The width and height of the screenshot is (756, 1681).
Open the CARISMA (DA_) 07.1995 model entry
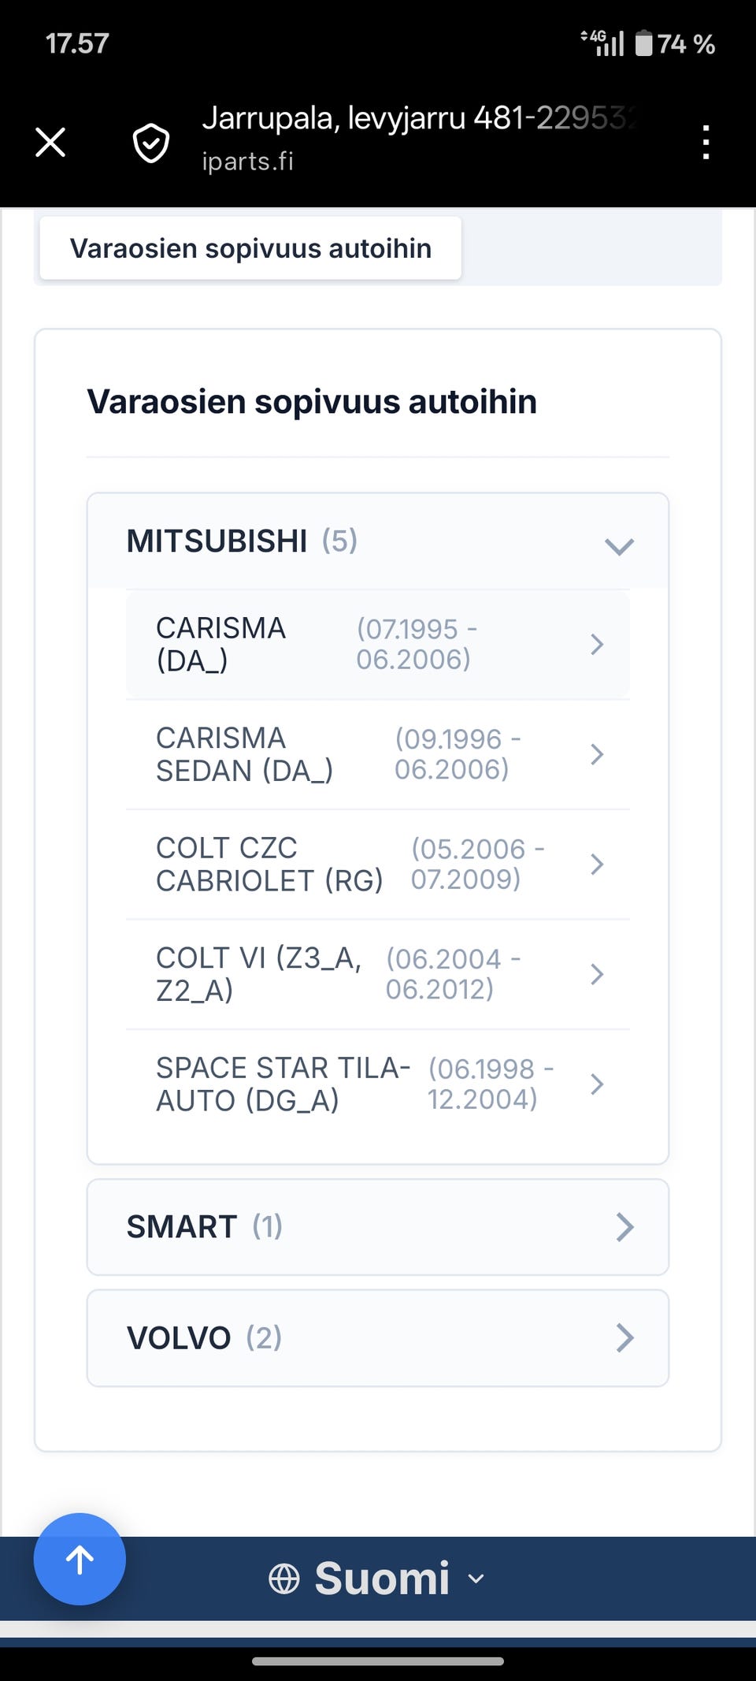[x=378, y=645]
